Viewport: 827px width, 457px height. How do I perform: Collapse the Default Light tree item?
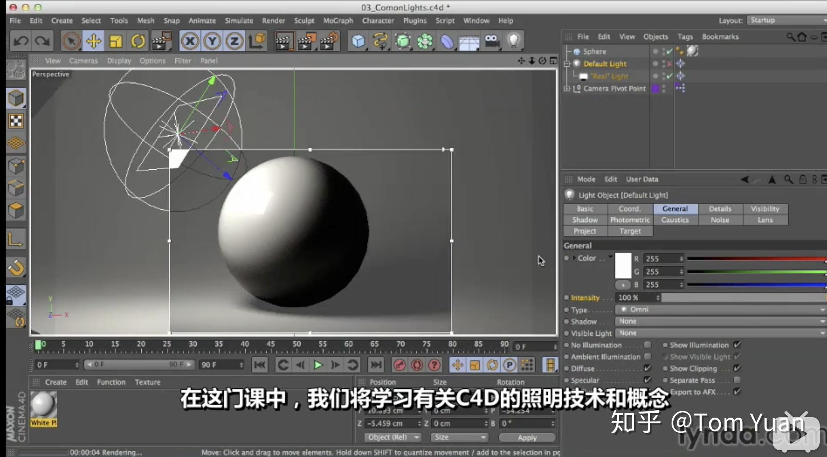tap(567, 64)
